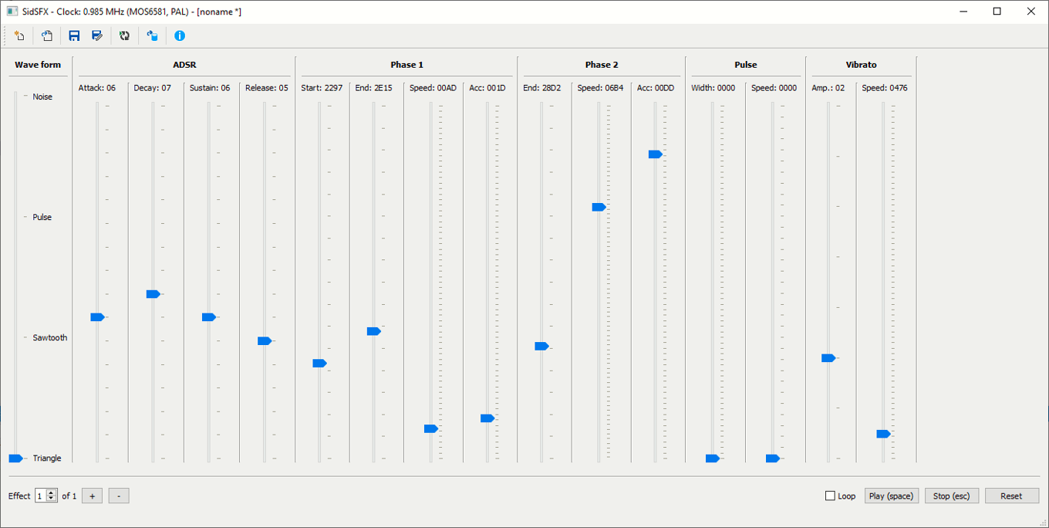1049x528 pixels.
Task: Click the circular arrows refresh icon
Action: tap(124, 36)
